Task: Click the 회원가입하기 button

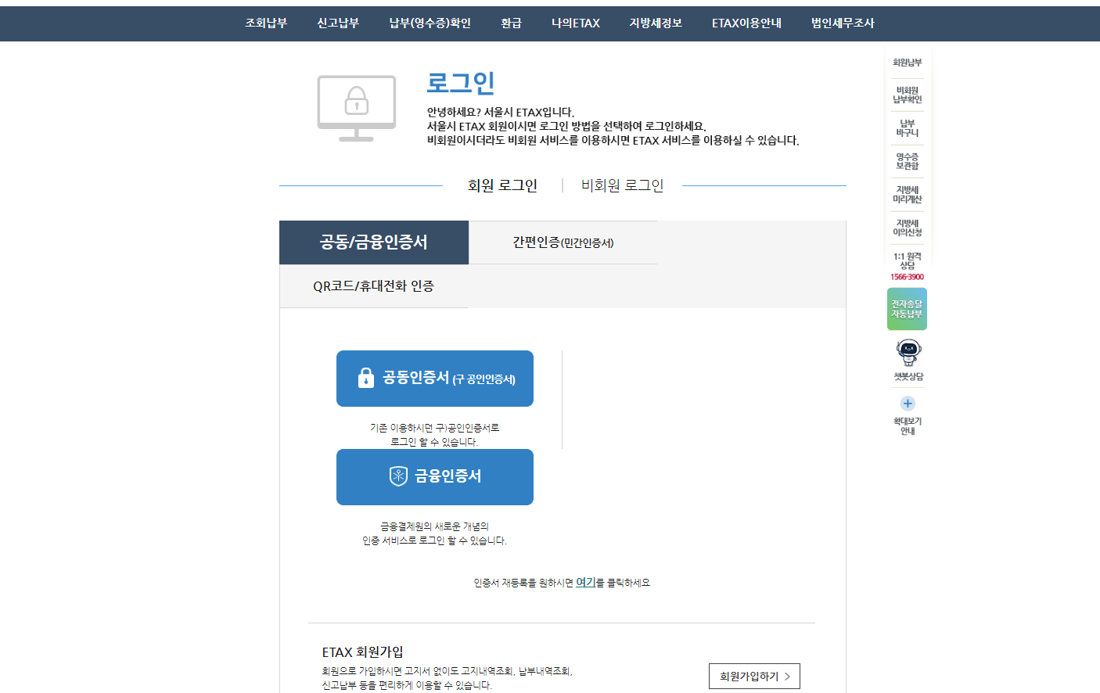Action: click(754, 677)
